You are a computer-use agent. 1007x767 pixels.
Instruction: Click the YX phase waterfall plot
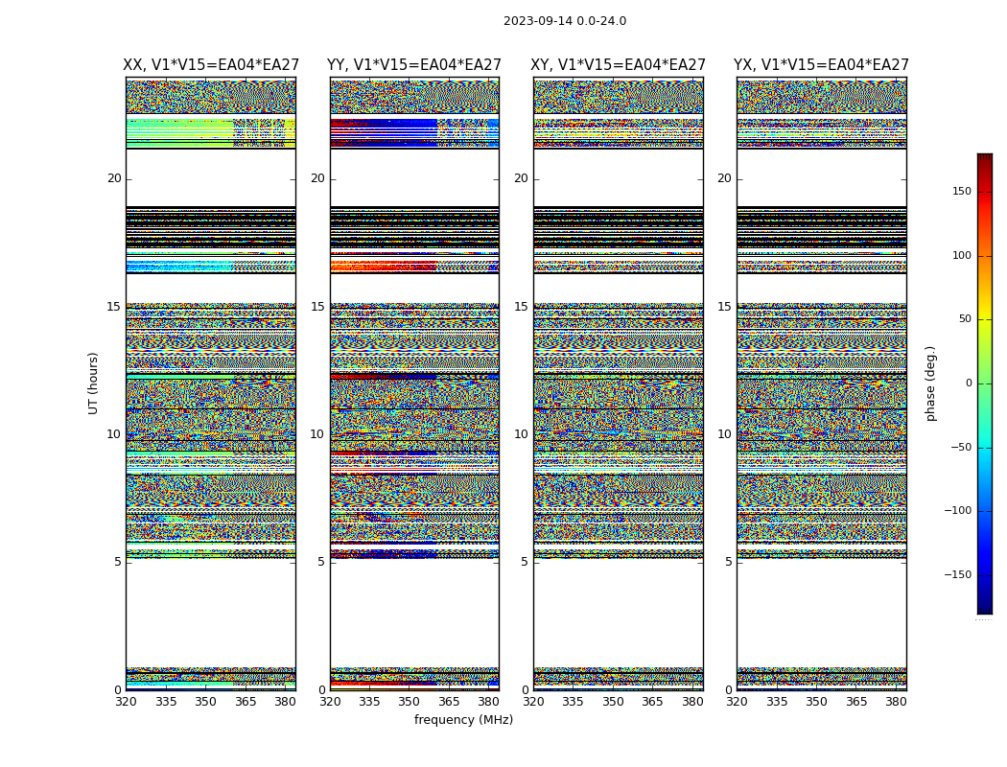click(822, 383)
